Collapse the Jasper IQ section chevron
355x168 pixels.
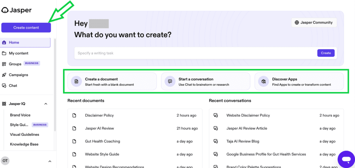pos(46,104)
